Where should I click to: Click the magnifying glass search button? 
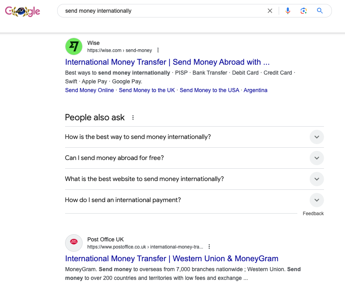pos(320,11)
